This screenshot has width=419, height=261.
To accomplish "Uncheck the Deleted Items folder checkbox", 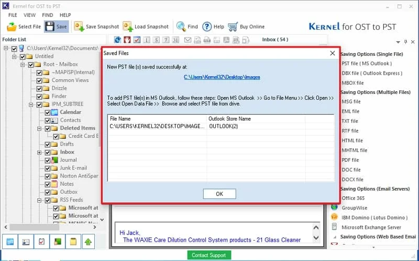I will click(x=48, y=128).
